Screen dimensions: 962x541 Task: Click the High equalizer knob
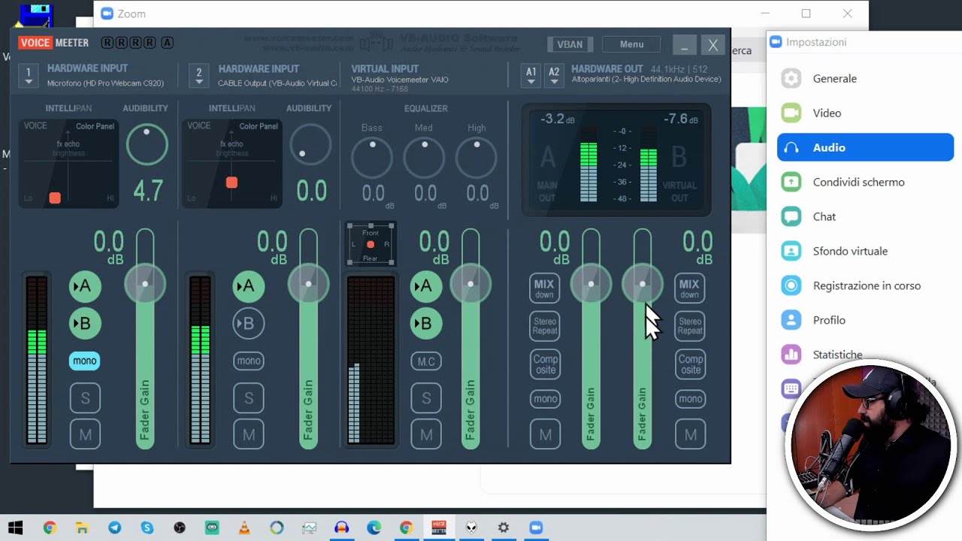point(476,156)
